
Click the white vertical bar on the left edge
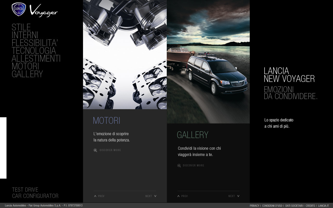[x=3, y=148]
